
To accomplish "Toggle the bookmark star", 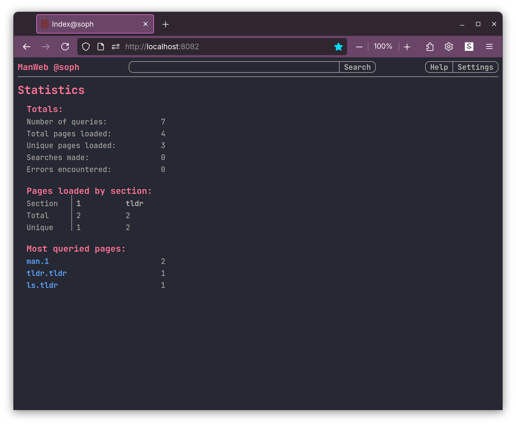I will pyautogui.click(x=338, y=47).
